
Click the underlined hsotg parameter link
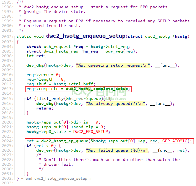(181, 37)
